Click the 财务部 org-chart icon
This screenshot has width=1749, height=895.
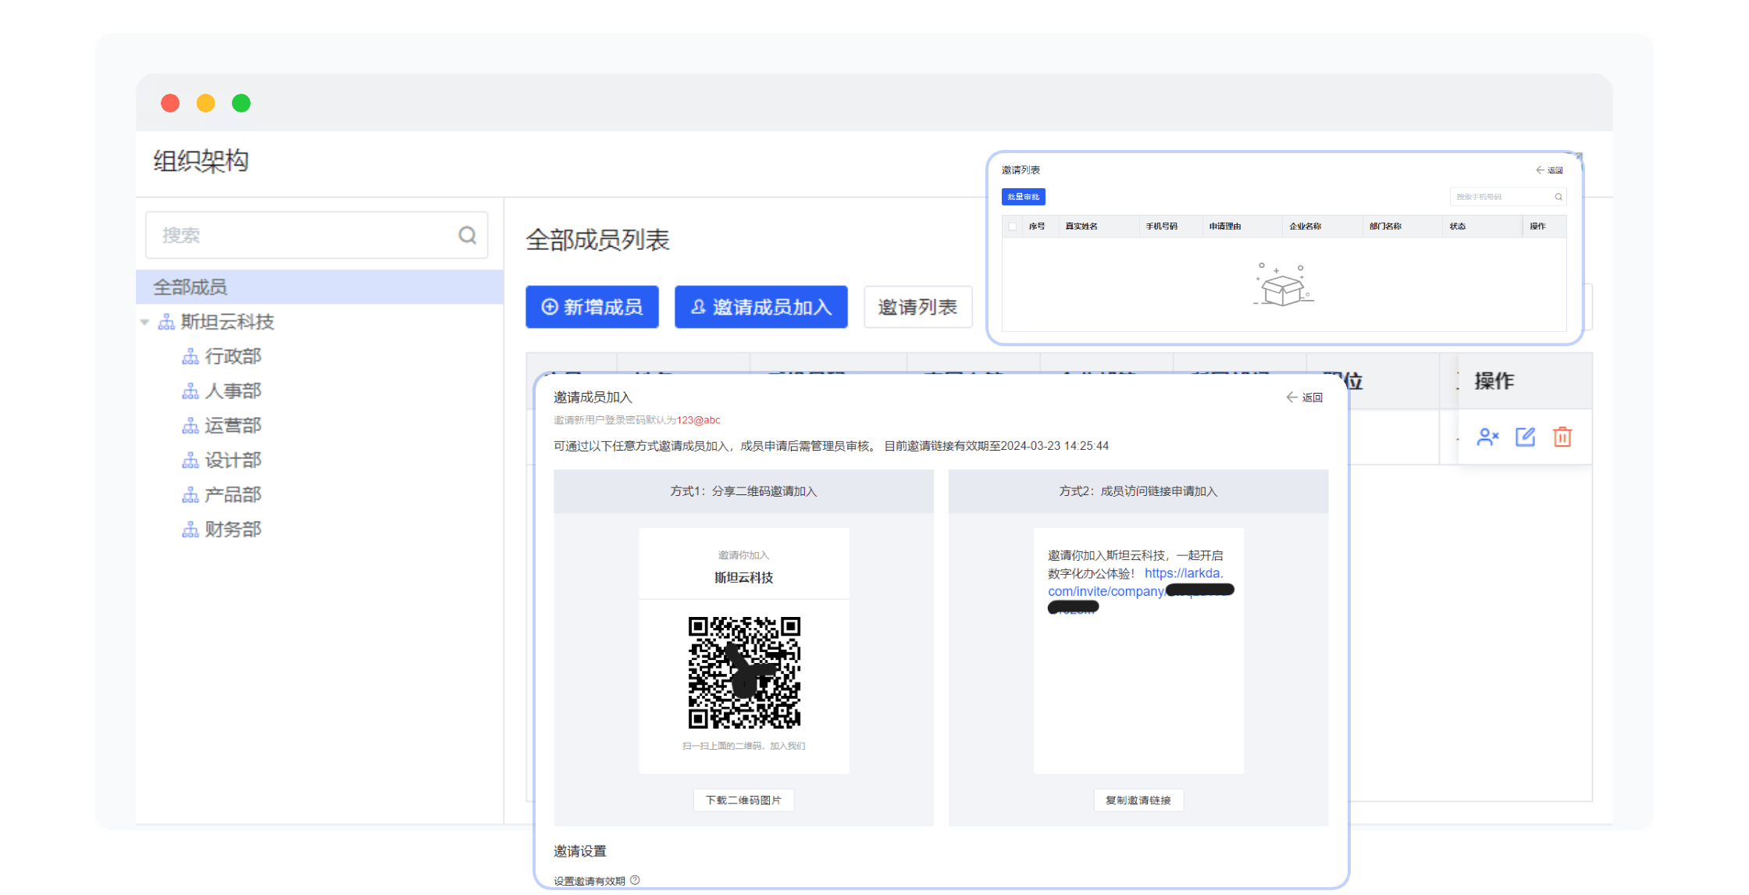pos(190,530)
